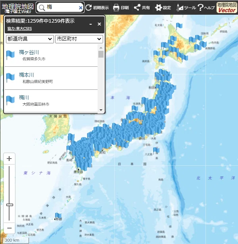
Task: Click the search magnifier icon
Action: [42, 8]
